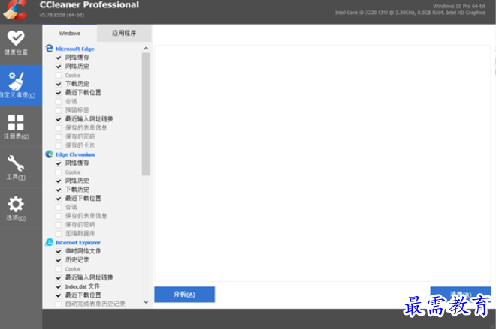This screenshot has width=496, height=329.
Task: Check 会话 under Microsoft Edge
Action: [59, 102]
